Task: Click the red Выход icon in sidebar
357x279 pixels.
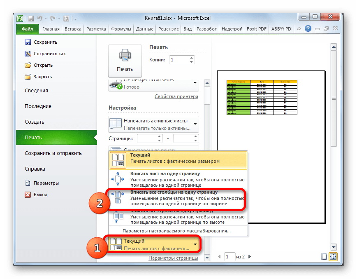Action: (28, 195)
